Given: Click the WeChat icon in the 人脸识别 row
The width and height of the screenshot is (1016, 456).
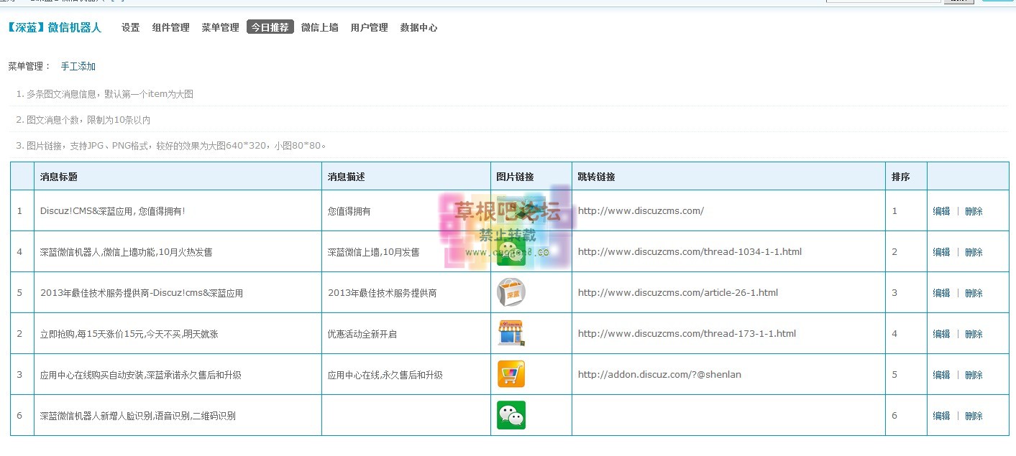Looking at the screenshot, I should coord(511,415).
